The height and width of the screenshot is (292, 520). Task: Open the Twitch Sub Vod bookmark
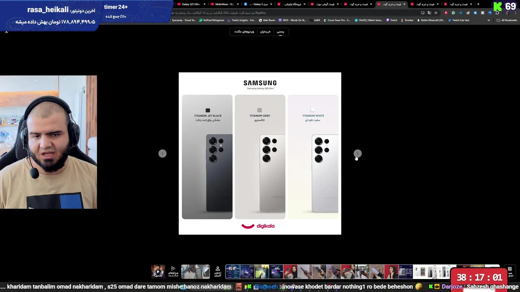(459, 20)
